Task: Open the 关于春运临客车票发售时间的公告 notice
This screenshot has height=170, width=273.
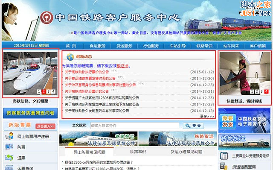Action: pos(90,78)
